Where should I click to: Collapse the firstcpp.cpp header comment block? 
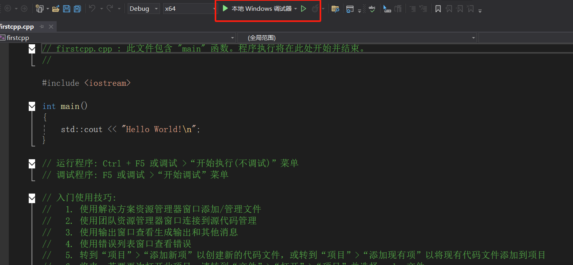pyautogui.click(x=32, y=49)
